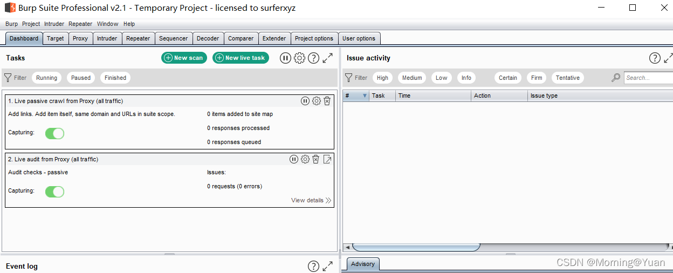Select the Dashboard tab

24,38
